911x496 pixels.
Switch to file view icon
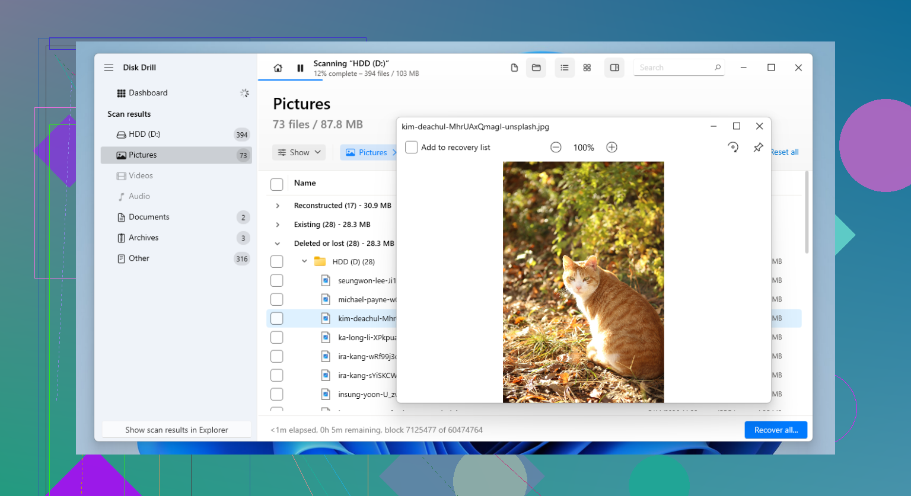514,68
